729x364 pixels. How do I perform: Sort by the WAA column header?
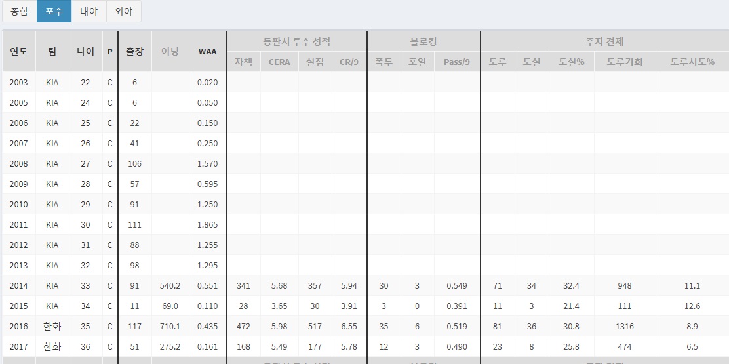click(207, 51)
